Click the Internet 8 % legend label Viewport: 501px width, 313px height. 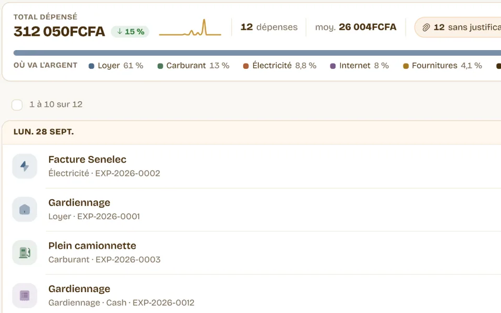[364, 66]
